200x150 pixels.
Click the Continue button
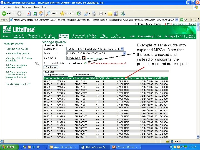point(51,67)
